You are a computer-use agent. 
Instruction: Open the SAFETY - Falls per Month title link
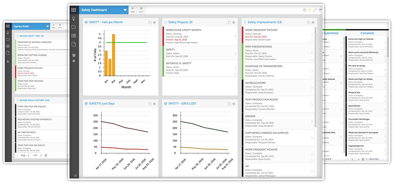106,22
